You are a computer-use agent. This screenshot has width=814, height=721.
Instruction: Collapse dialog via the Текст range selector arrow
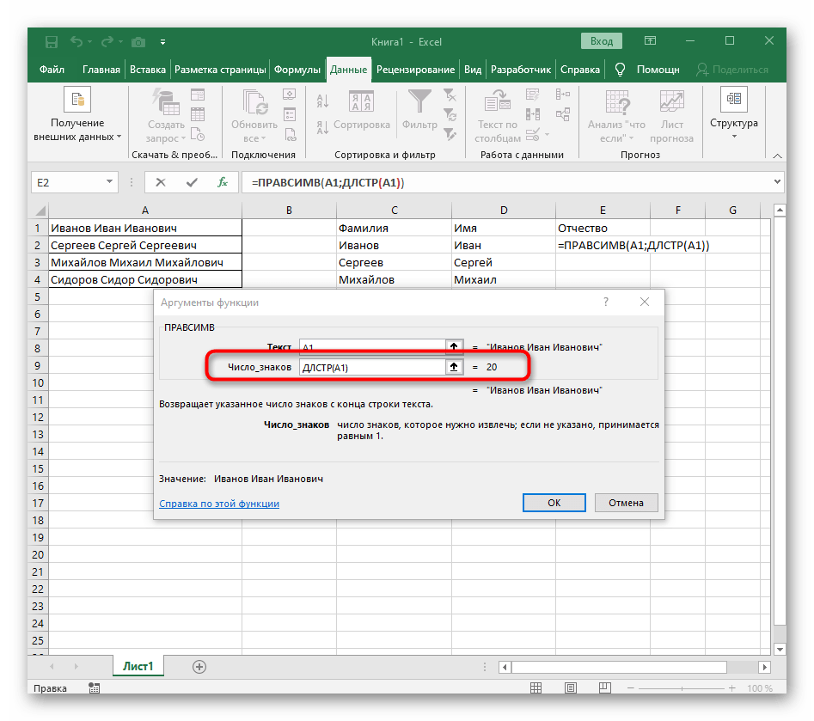[x=453, y=346]
